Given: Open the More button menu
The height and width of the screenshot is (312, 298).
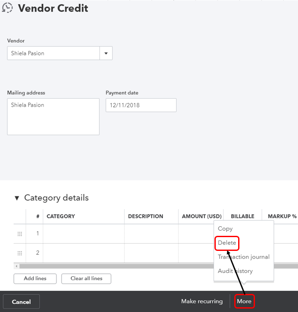Looking at the screenshot, I should click(x=244, y=301).
